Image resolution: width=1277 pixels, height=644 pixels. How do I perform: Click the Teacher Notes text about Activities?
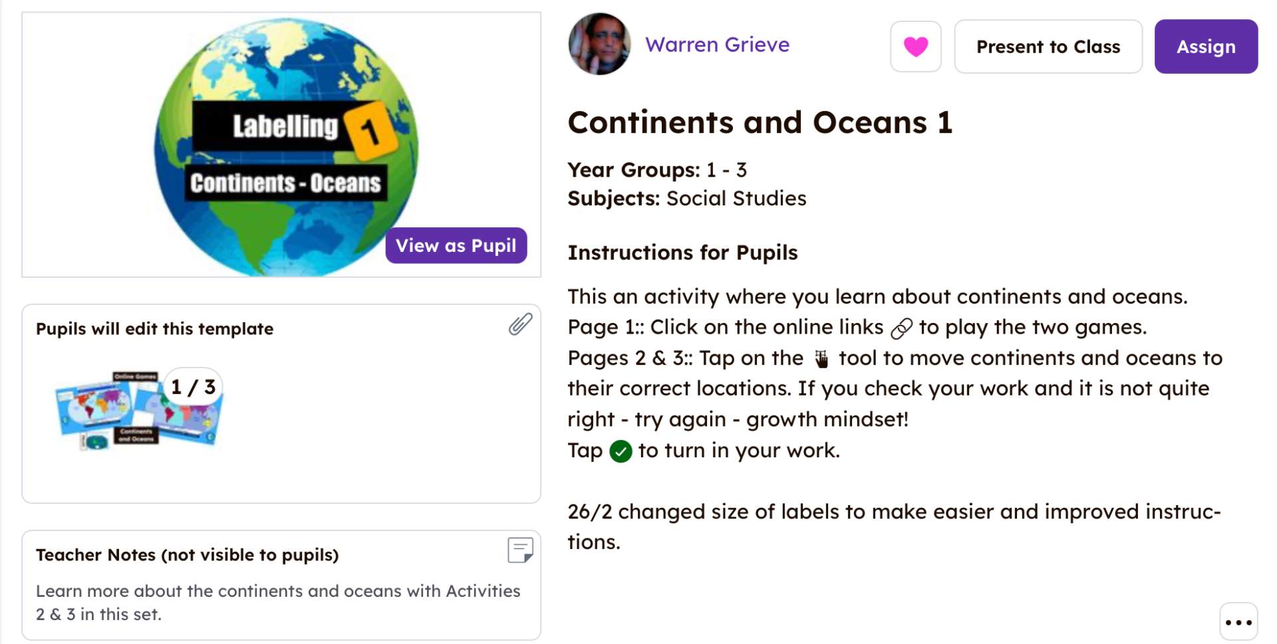(x=277, y=602)
